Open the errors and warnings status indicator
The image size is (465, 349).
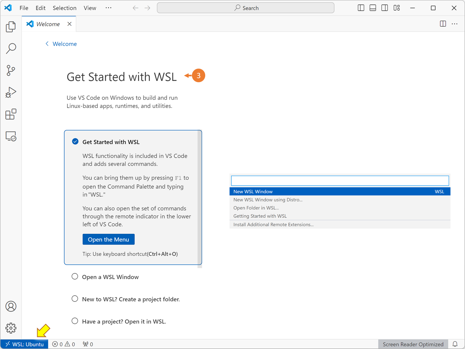click(64, 344)
